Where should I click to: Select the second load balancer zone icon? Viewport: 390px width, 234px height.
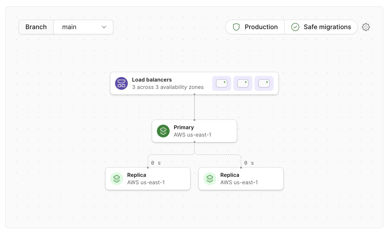click(243, 83)
